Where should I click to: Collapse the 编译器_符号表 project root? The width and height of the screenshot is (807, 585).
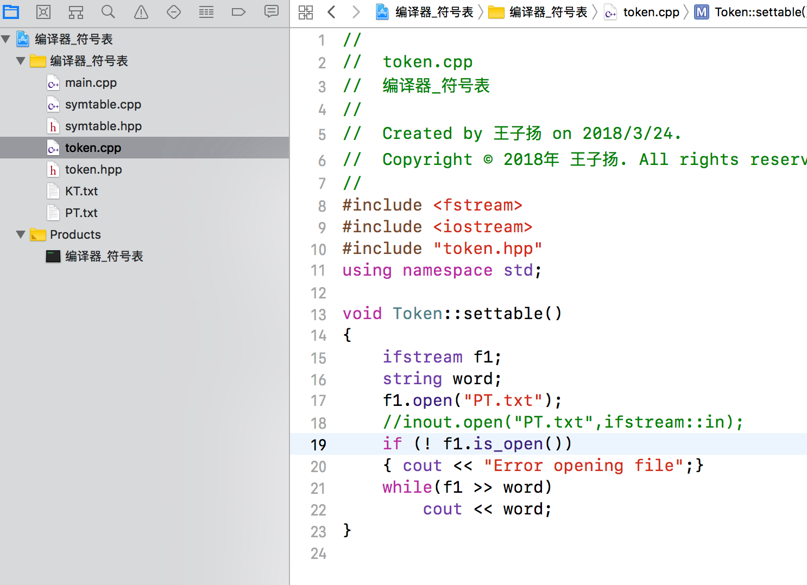point(6,39)
